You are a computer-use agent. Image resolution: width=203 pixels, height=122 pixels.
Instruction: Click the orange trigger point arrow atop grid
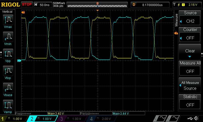tap(97, 10)
